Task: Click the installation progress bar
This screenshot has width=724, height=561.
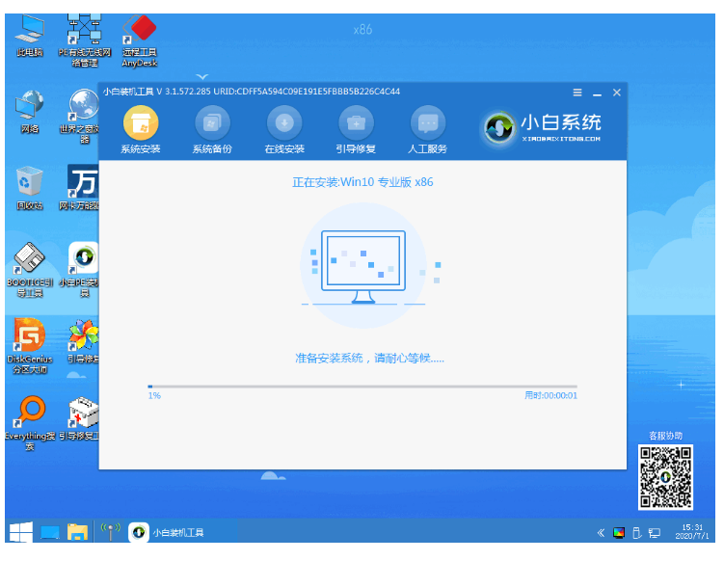Action: (362, 386)
